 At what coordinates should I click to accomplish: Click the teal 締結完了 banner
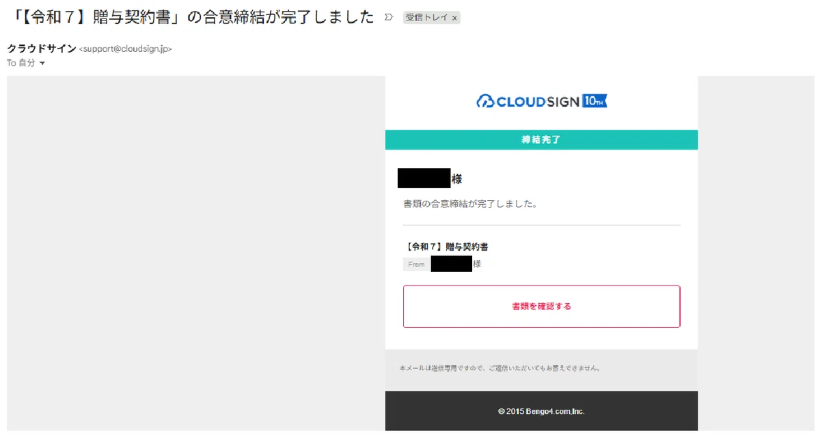coord(541,139)
